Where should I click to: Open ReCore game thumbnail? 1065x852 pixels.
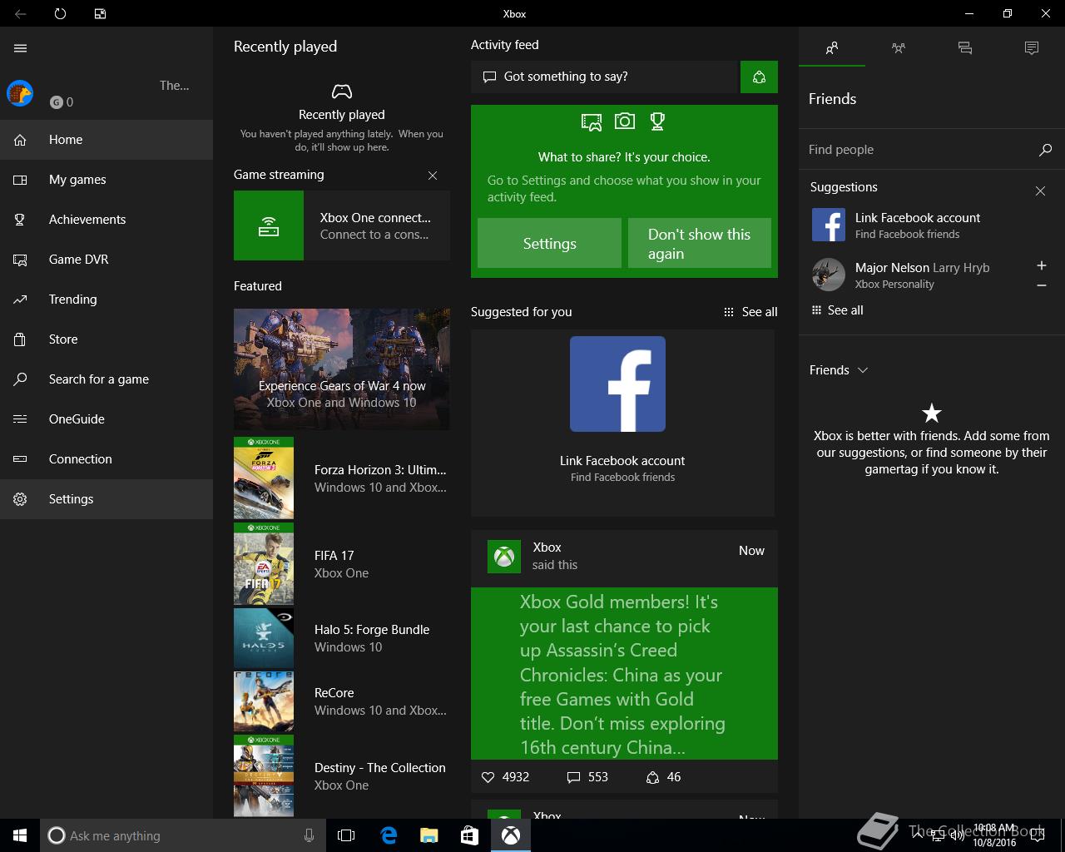coord(264,701)
